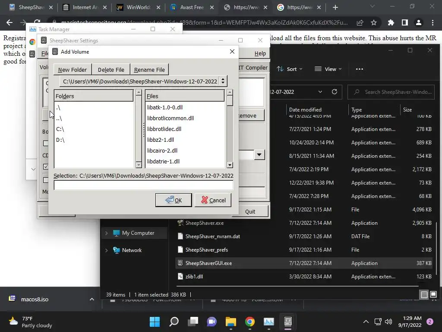Open View menu in File Explorer
The image size is (442, 332).
(328, 69)
